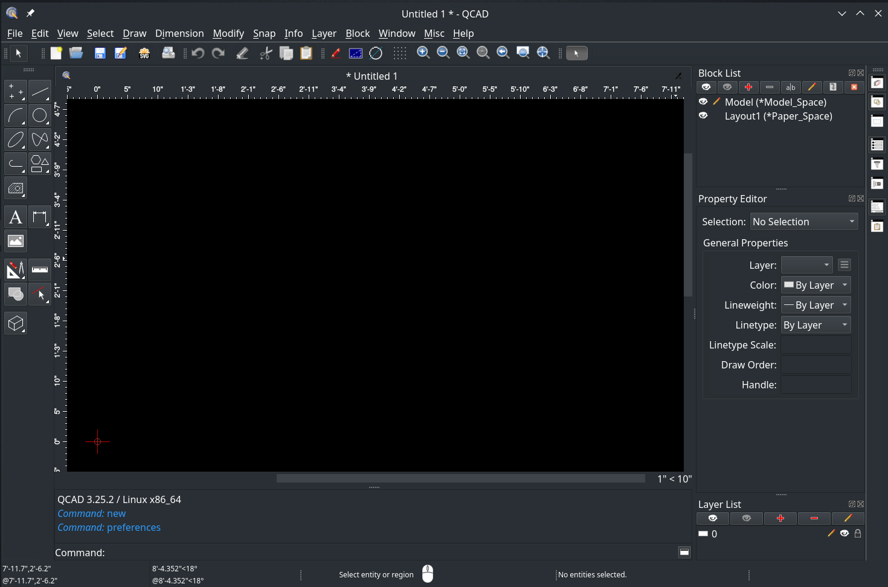This screenshot has width=888, height=587.
Task: Click the Linetype Scale field
Action: click(816, 345)
